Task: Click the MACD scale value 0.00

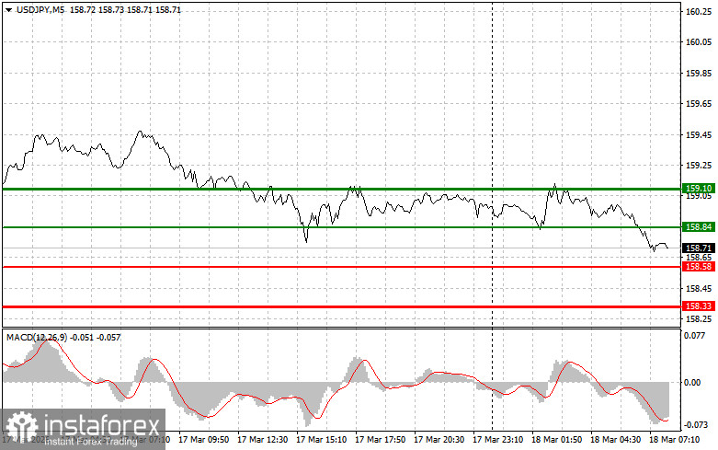Action: 692,383
